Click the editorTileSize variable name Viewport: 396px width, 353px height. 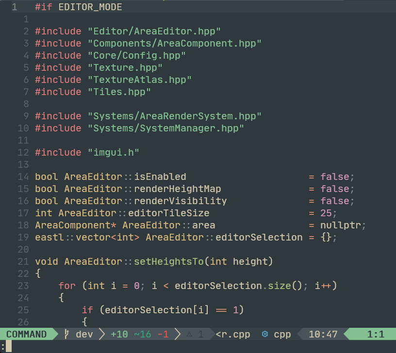(169, 213)
